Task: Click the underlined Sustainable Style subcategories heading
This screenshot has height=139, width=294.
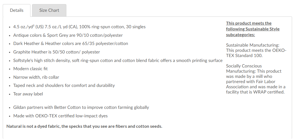Action: click(x=253, y=29)
